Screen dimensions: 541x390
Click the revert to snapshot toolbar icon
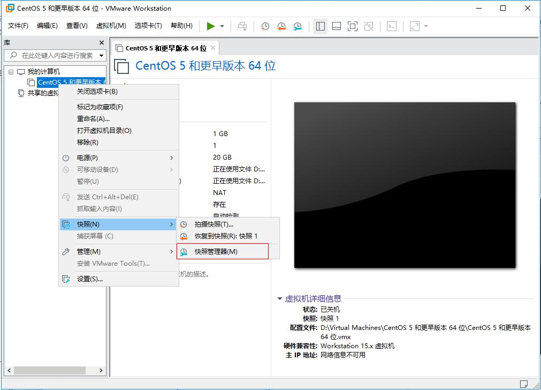(x=281, y=26)
